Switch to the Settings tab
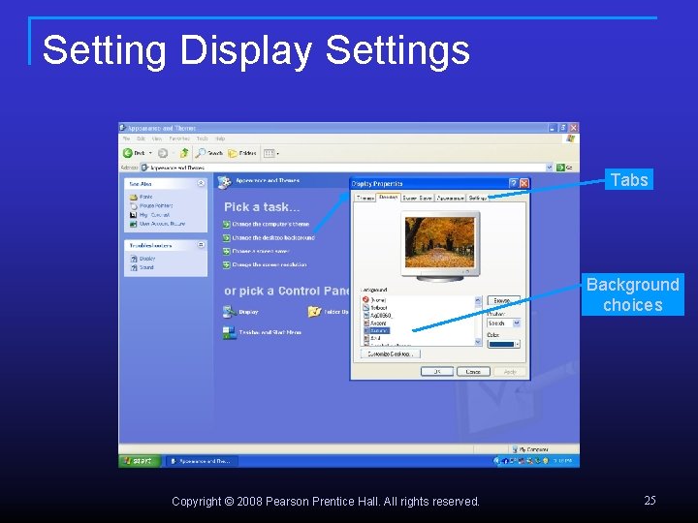 click(x=478, y=198)
